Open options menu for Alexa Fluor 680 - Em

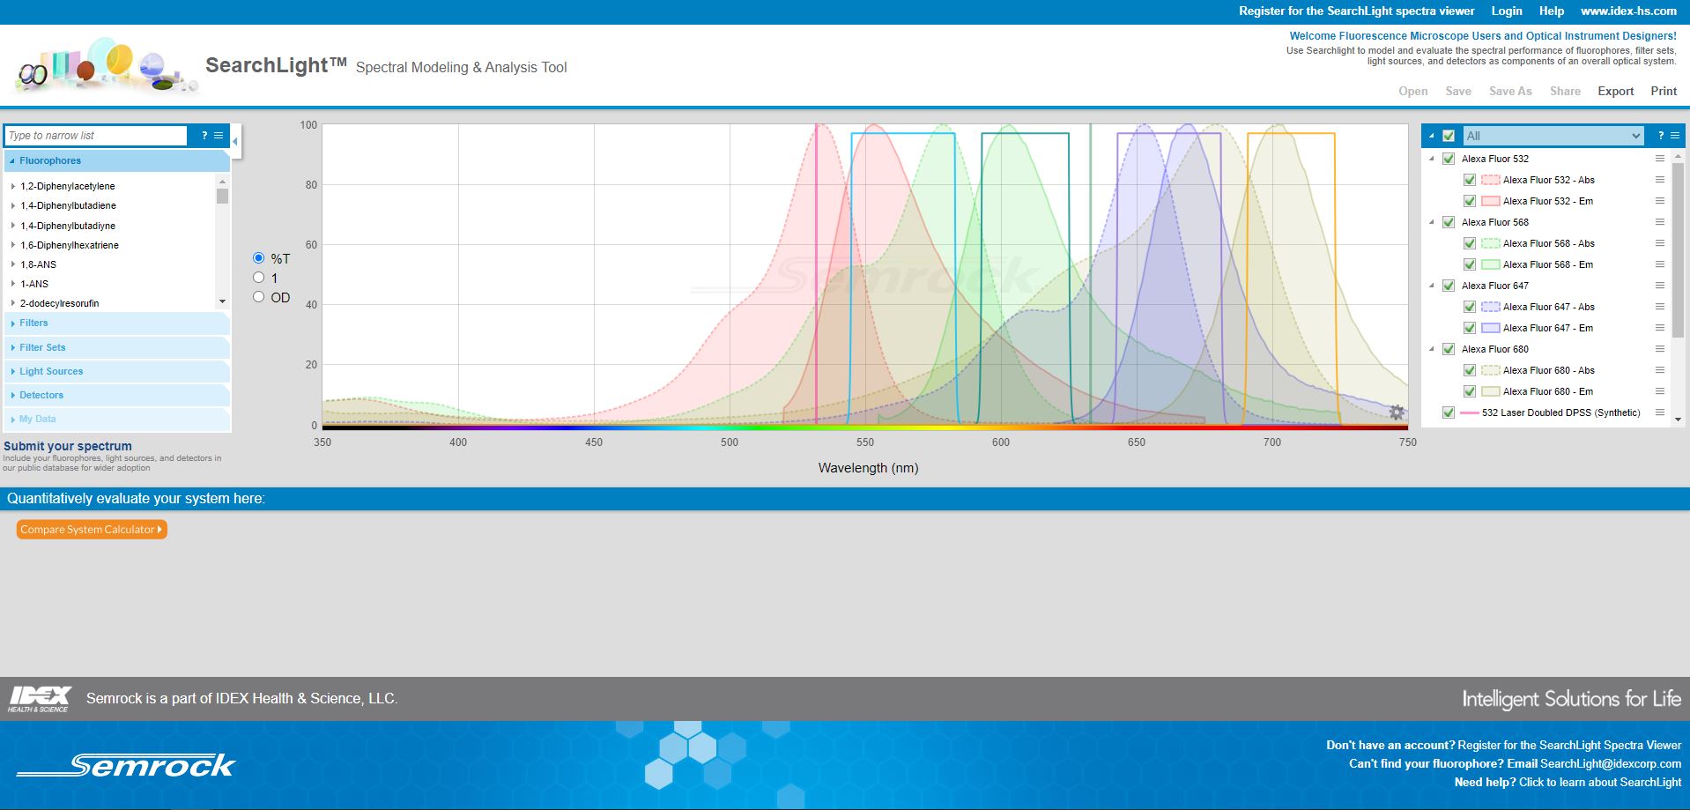(1660, 391)
